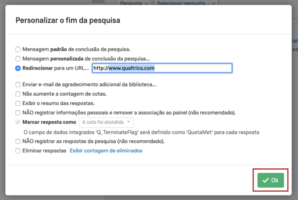Enable the 'Eliminar respostas' checkbox
Image resolution: width=298 pixels, height=200 pixels.
click(x=18, y=151)
